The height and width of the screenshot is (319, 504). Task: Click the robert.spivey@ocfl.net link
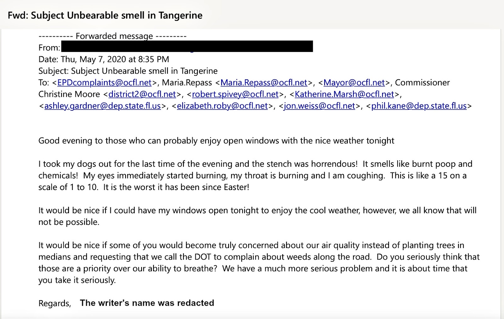pos(235,94)
